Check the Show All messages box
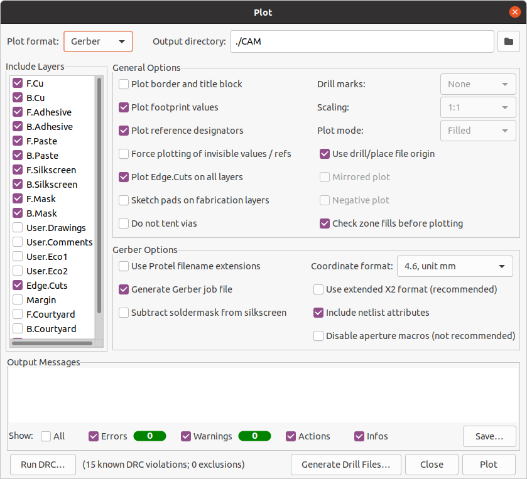The width and height of the screenshot is (527, 479). [x=46, y=436]
